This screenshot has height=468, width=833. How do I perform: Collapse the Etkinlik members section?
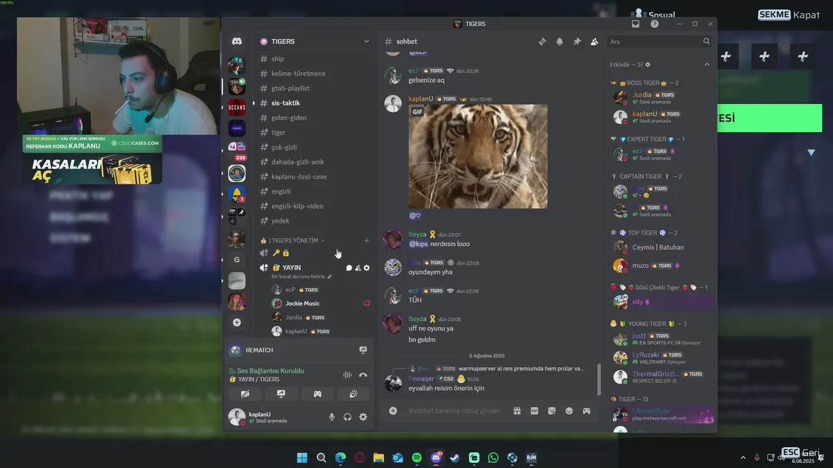click(x=707, y=64)
